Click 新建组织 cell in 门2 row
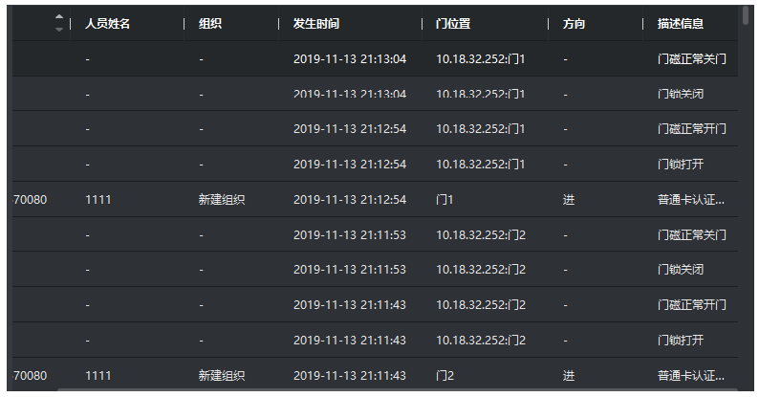Image resolution: width=759 pixels, height=397 pixels. point(222,376)
